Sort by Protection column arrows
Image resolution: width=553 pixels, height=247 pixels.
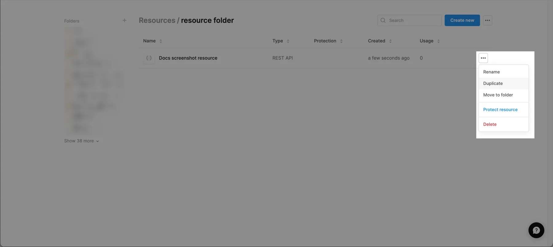[x=341, y=41]
